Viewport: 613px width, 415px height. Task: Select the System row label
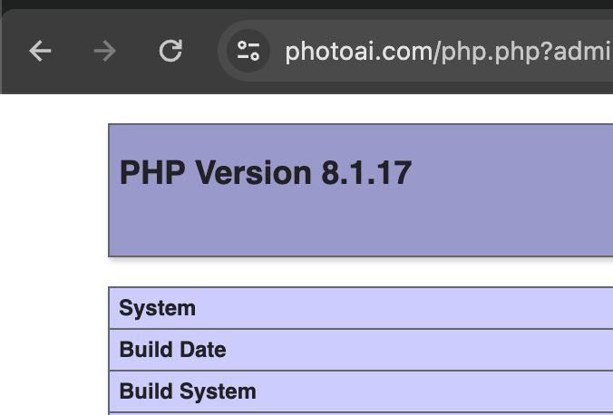[157, 308]
